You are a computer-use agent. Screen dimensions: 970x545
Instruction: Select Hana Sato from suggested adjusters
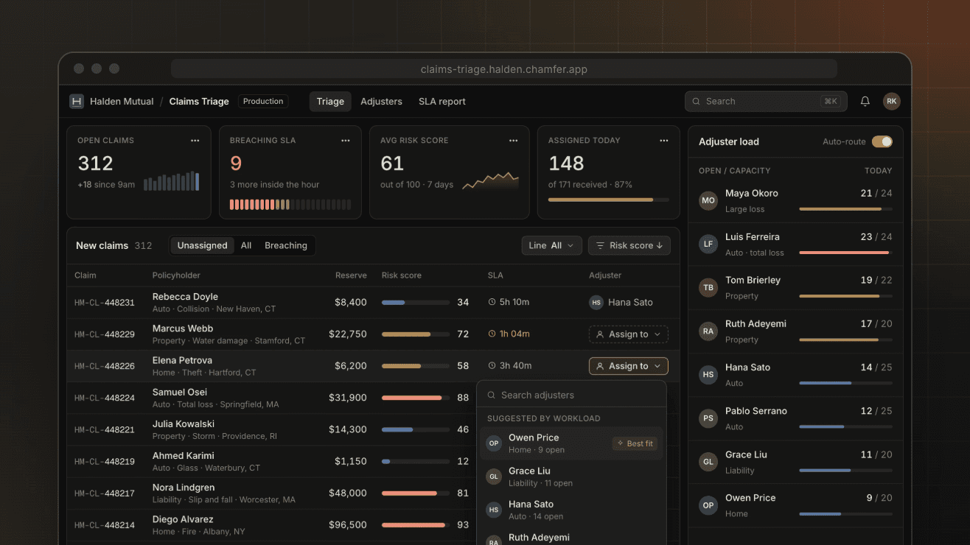coord(571,510)
